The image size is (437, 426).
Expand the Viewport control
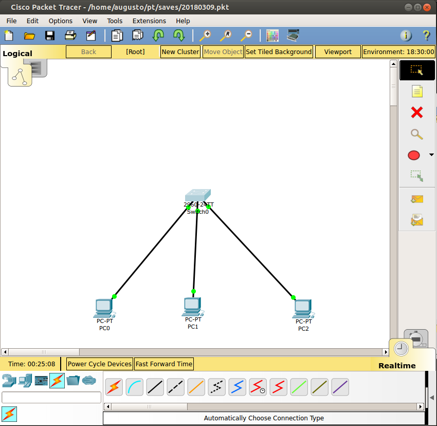(x=338, y=52)
